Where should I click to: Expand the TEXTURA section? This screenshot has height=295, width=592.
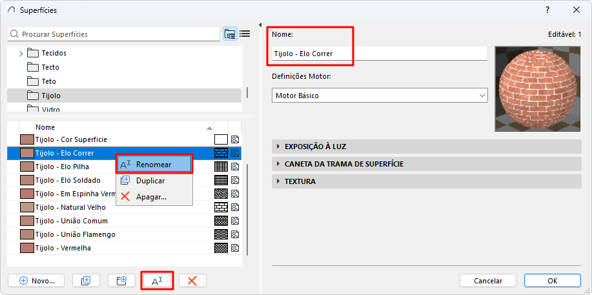(300, 181)
